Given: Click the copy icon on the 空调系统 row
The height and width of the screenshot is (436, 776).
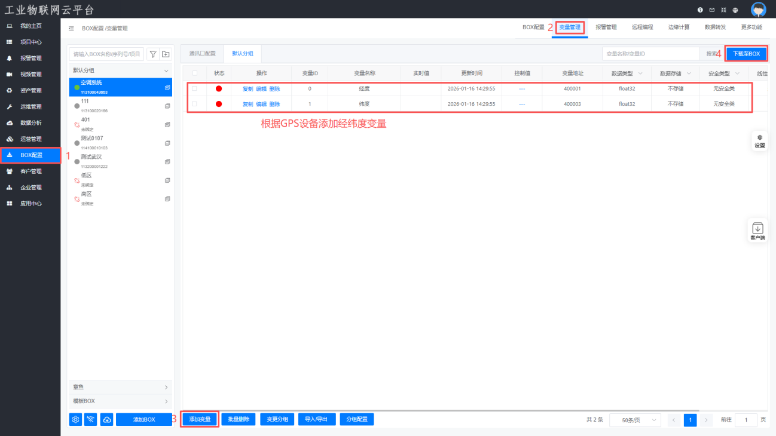Looking at the screenshot, I should (167, 87).
